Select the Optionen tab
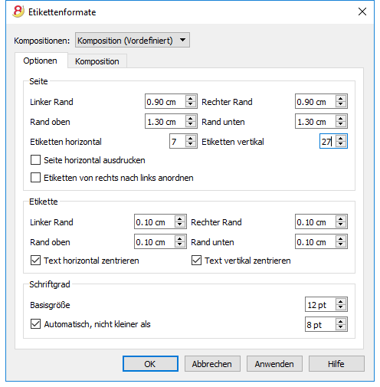 [40, 61]
